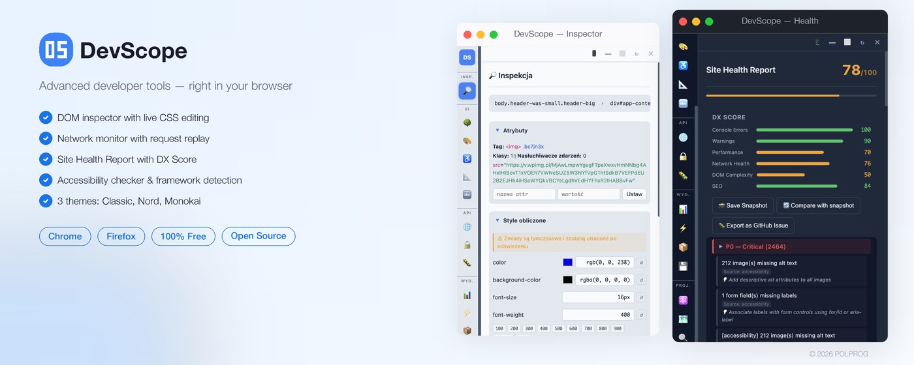Click the rgb(0, 0, 238) value field

pyautogui.click(x=605, y=262)
